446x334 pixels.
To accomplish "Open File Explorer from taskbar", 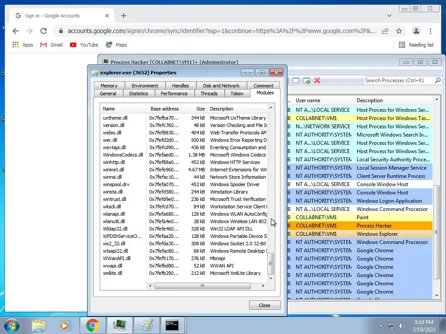I will 38,325.
